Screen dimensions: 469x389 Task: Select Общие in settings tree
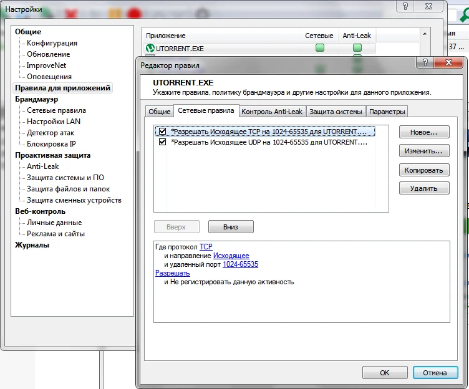coord(28,32)
